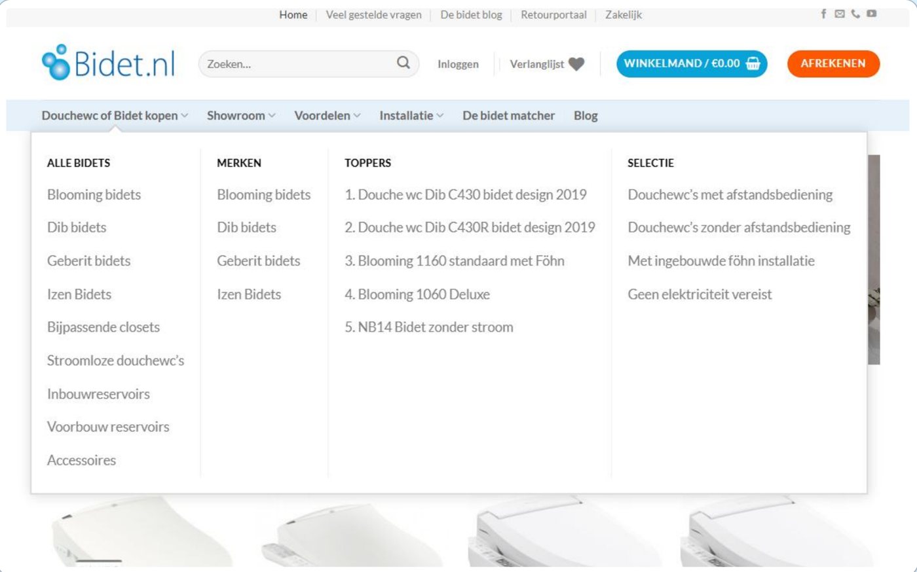Open Blooming 1060 Deluxe topper
The height and width of the screenshot is (572, 917).
[x=417, y=295]
